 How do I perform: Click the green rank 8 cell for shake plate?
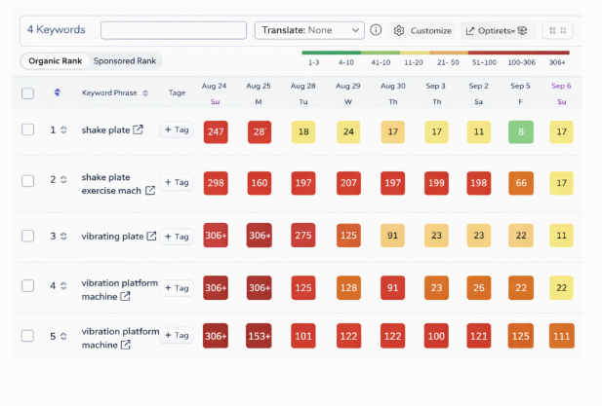point(523,130)
